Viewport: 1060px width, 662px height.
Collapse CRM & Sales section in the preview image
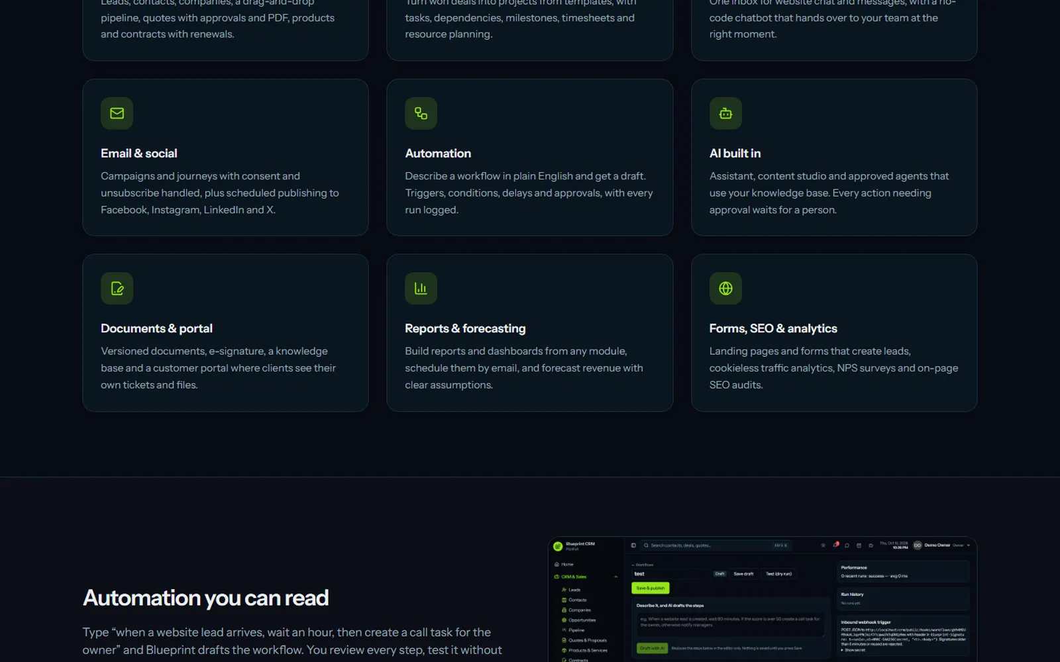(615, 577)
